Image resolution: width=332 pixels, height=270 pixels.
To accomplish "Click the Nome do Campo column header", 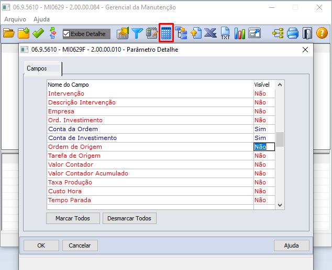I will click(150, 85).
